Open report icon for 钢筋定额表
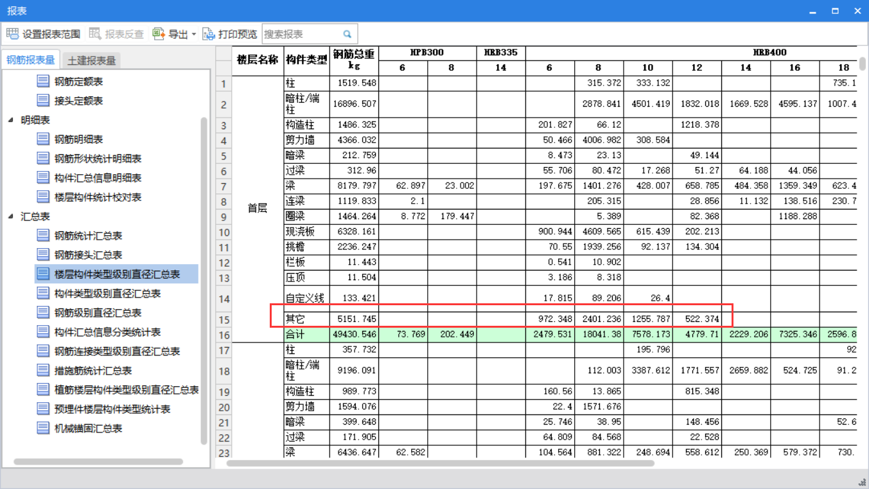Image resolution: width=869 pixels, height=489 pixels. [x=43, y=82]
